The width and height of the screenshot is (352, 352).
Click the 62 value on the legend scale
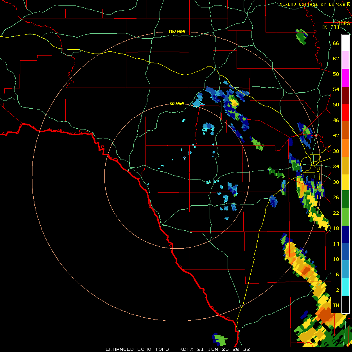[x=336, y=59]
